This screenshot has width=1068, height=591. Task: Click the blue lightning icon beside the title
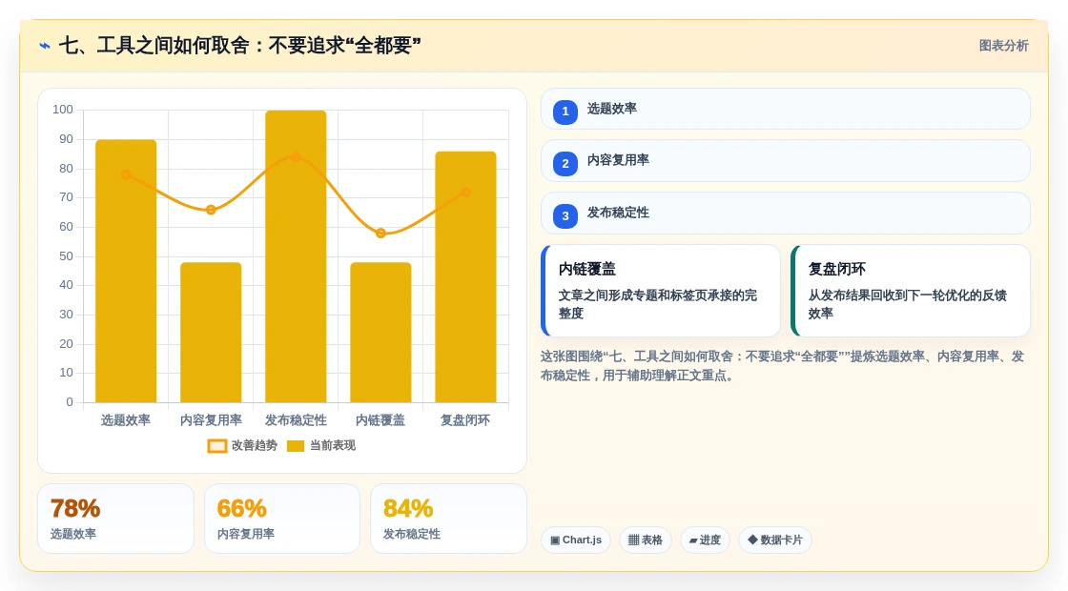pos(45,46)
